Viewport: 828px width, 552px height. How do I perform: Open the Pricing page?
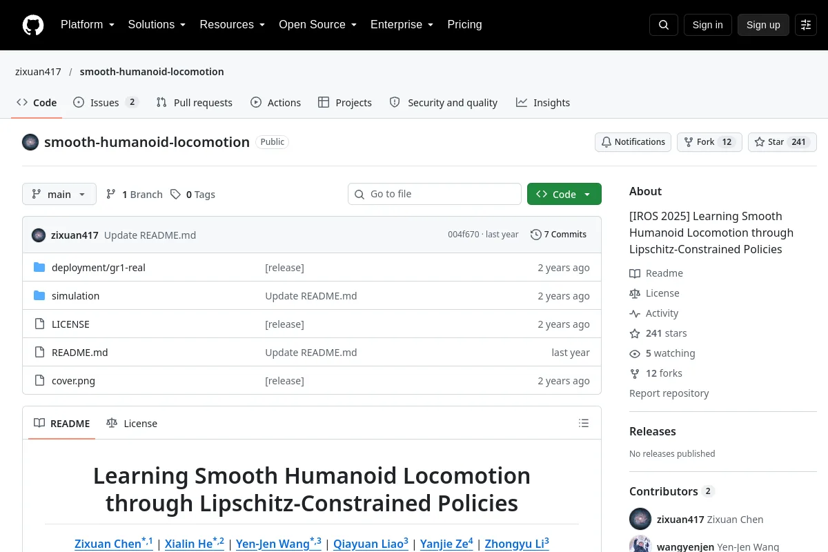click(x=464, y=25)
